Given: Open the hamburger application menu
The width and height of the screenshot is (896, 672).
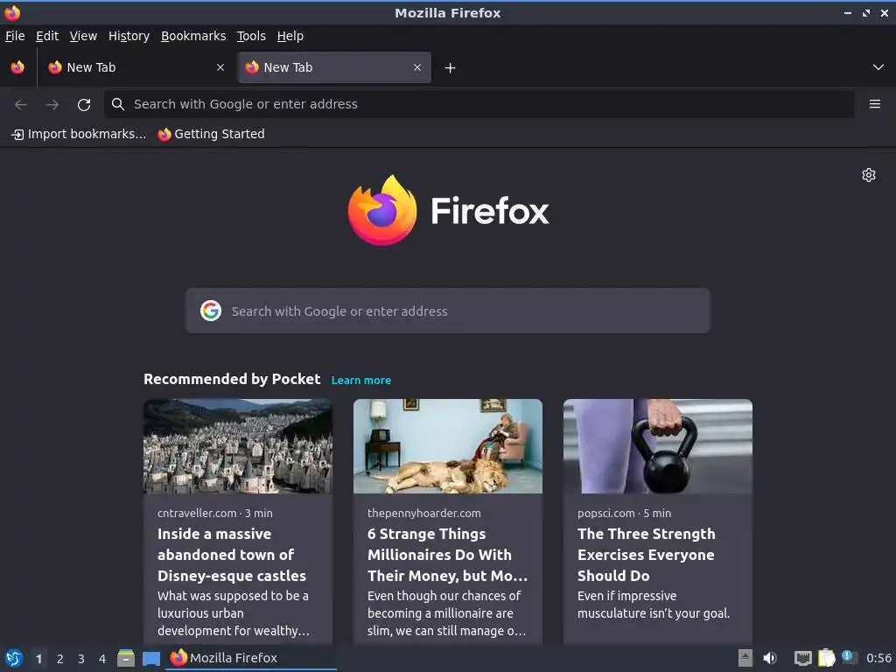Looking at the screenshot, I should 875,104.
